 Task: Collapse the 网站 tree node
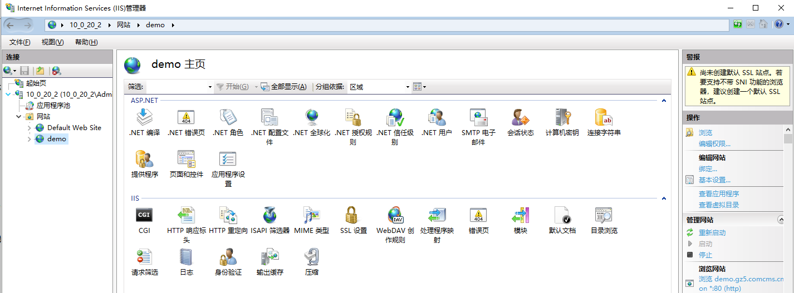coord(18,117)
